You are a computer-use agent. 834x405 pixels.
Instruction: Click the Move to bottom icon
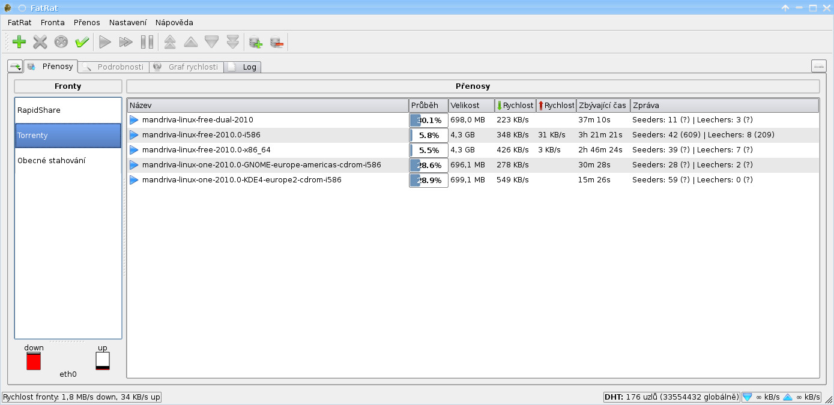pyautogui.click(x=232, y=42)
